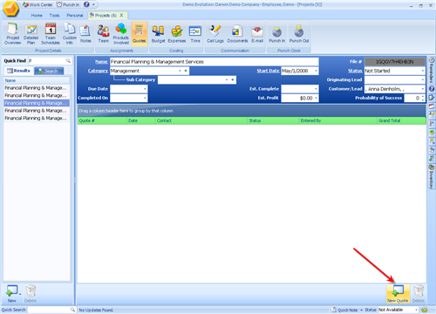Image resolution: width=436 pixels, height=314 pixels.
Task: Click the Punch Out ribbon icon
Action: [x=299, y=34]
